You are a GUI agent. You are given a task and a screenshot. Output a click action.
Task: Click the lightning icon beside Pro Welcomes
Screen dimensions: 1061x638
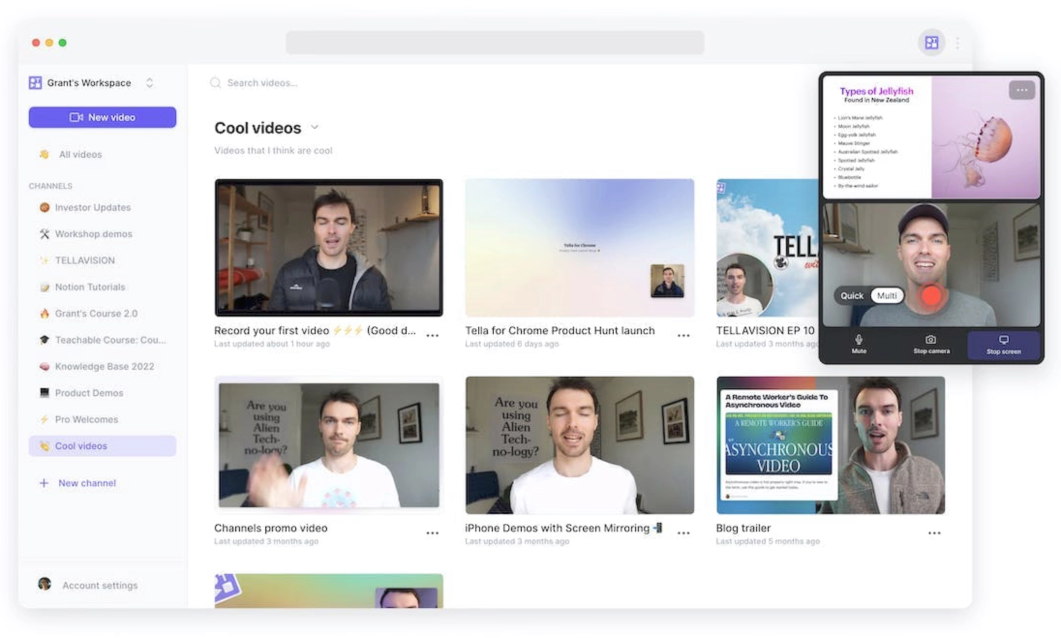(x=45, y=419)
